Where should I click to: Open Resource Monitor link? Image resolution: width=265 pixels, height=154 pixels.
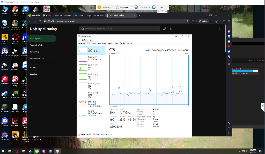(x=105, y=134)
